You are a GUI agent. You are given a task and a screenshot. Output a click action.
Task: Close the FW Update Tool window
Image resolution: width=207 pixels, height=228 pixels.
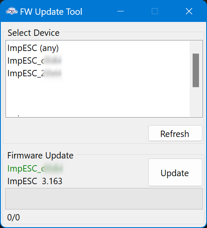[189, 11]
